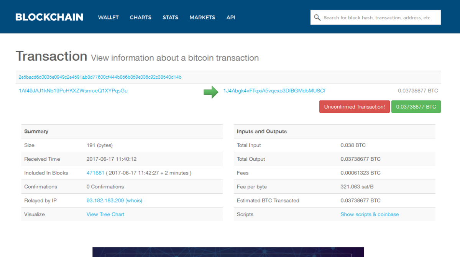Show scripts & coinbase

click(x=370, y=214)
